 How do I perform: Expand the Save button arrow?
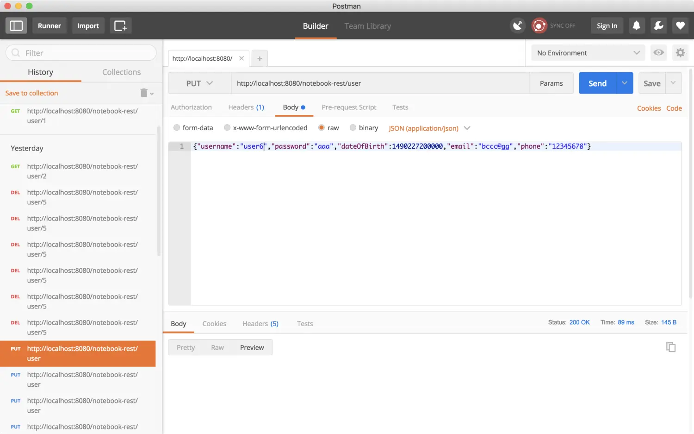(x=673, y=83)
